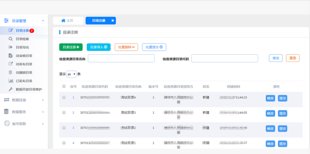The width and height of the screenshot is (310, 154).
Task: Click 修改 for row 测试目录4
Action: 270,98
